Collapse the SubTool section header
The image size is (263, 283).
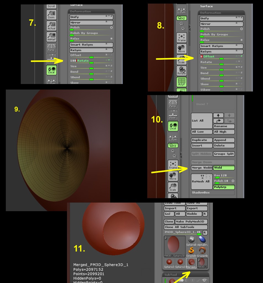coord(186,275)
